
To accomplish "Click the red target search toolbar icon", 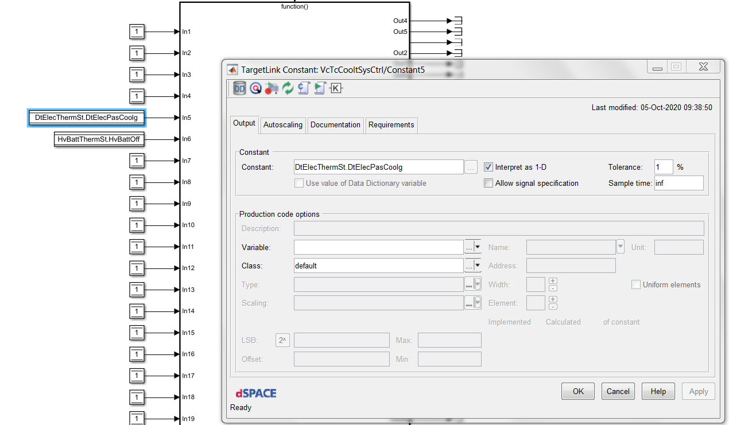I will click(255, 88).
